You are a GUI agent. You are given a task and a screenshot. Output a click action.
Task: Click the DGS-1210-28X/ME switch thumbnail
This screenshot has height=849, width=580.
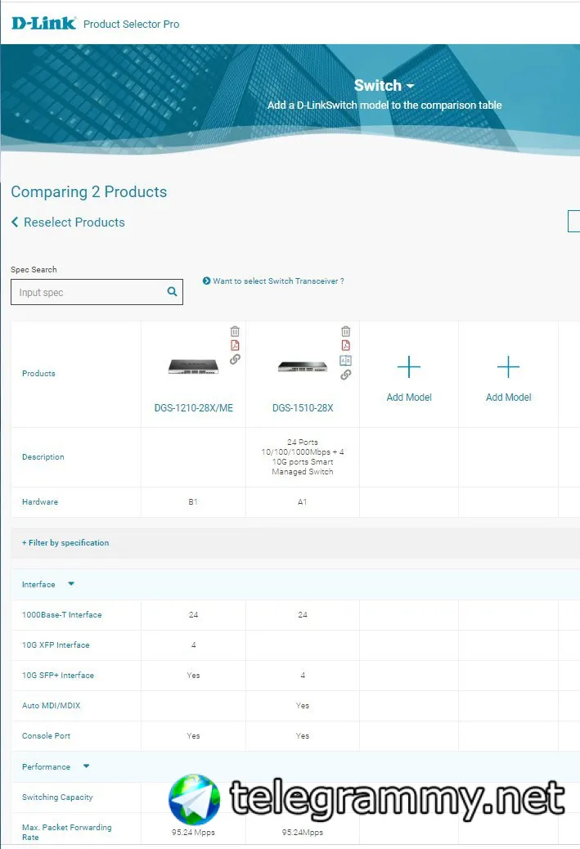pyautogui.click(x=193, y=366)
